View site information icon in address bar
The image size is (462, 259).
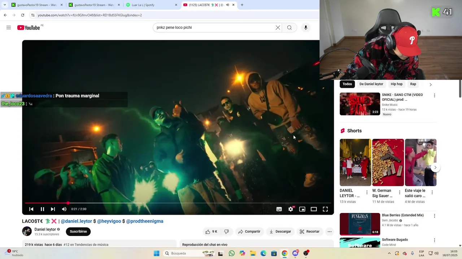(33, 15)
